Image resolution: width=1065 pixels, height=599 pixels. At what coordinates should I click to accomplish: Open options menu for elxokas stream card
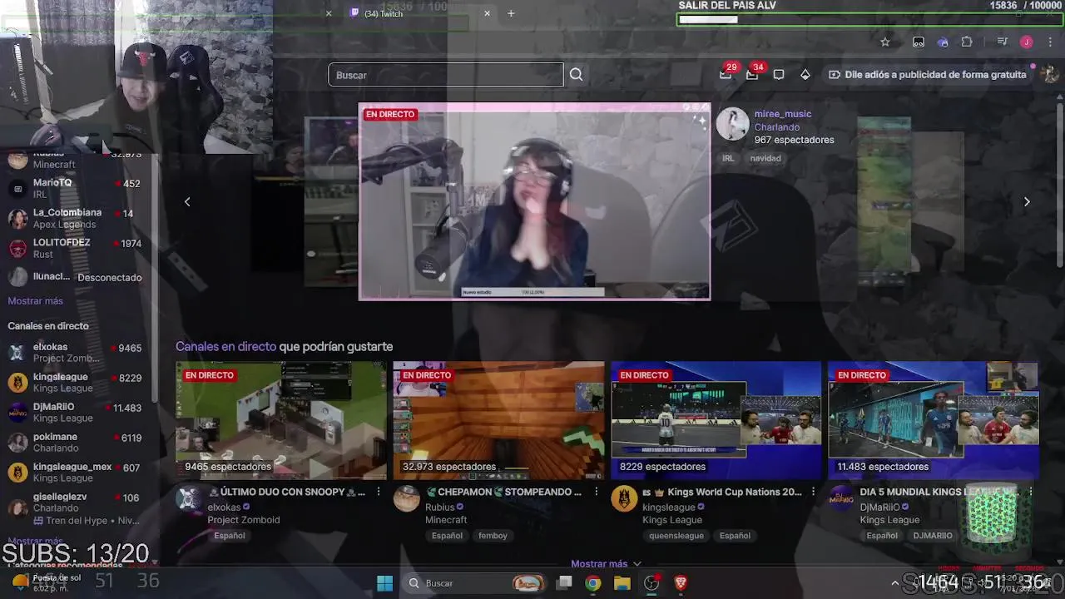tap(378, 492)
